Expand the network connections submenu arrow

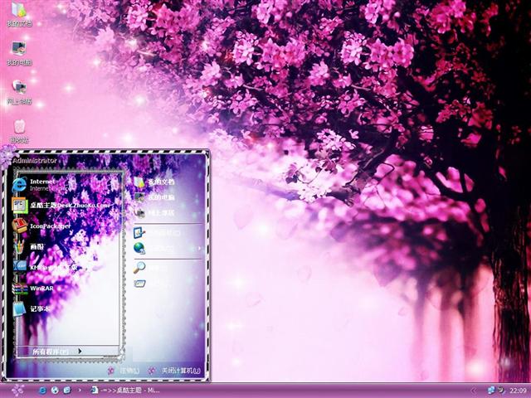coord(199,248)
